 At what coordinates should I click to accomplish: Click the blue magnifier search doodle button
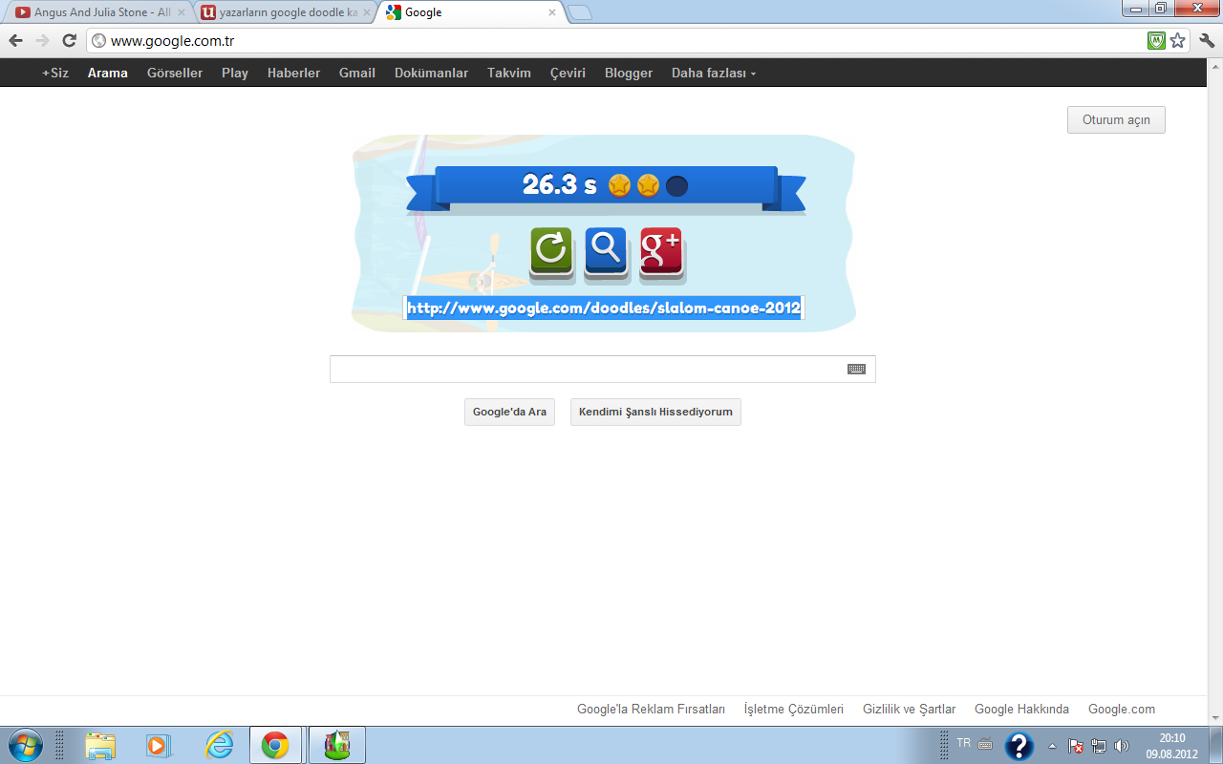pyautogui.click(x=606, y=251)
